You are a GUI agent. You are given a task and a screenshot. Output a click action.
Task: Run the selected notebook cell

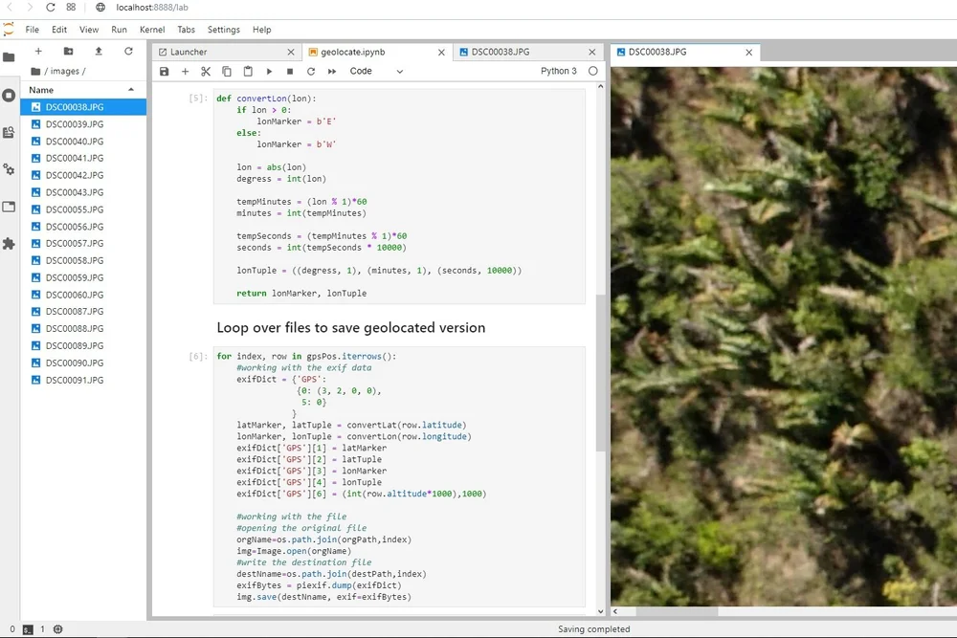269,71
